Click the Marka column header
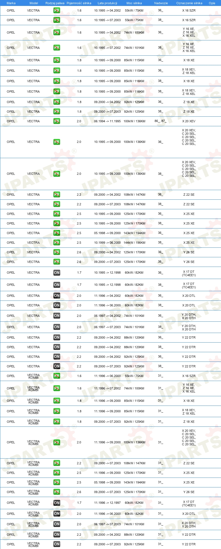 (x=11, y=3)
